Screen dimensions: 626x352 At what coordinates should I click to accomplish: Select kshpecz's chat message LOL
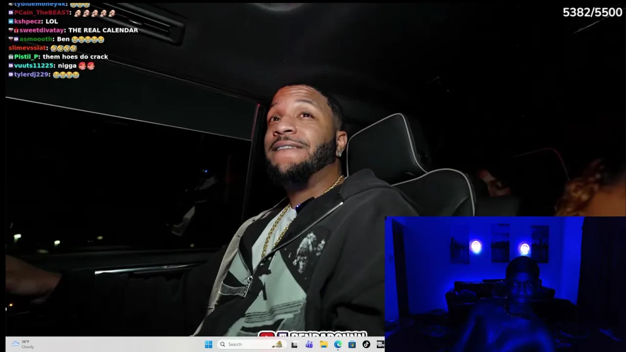51,22
